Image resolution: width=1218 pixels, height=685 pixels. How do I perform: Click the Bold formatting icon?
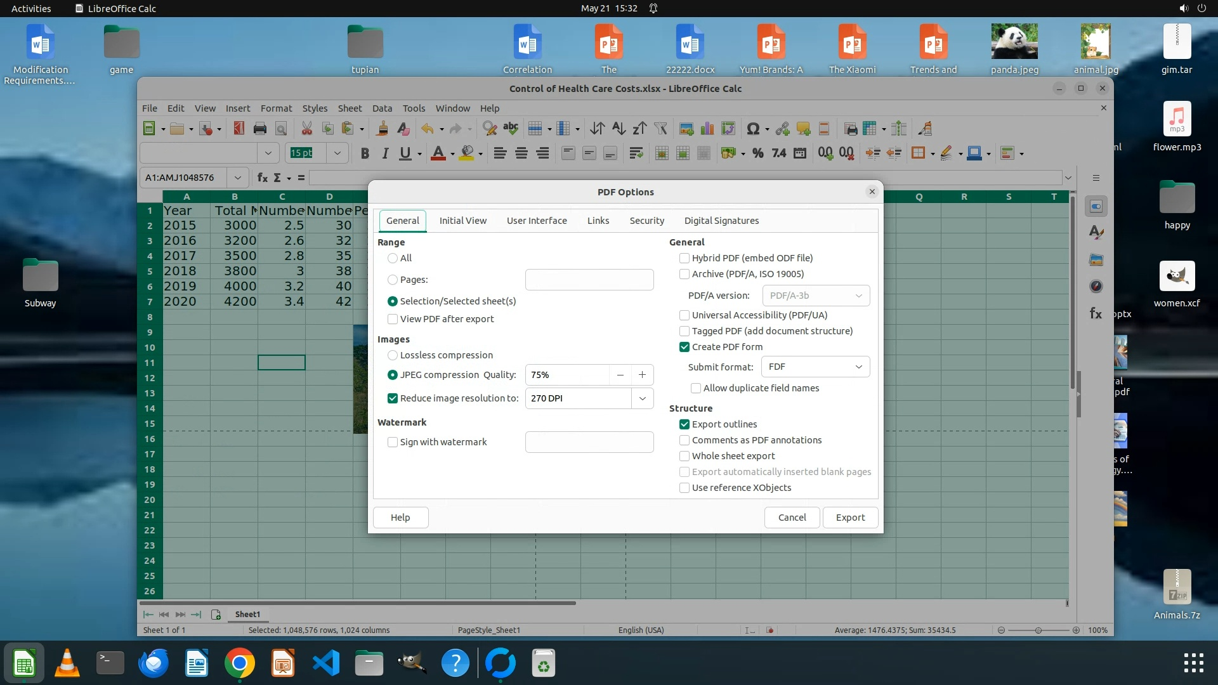tap(365, 153)
